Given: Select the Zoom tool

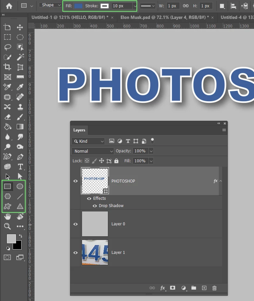Looking at the screenshot, I should tap(7, 226).
